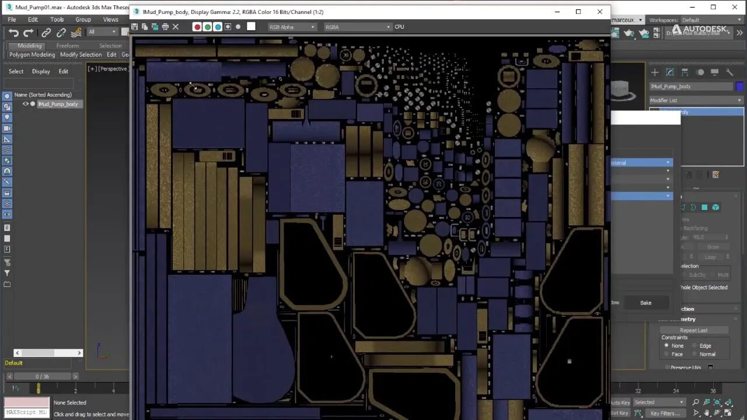Select Bind to Space Warp tool
747x420 pixels.
point(76,33)
